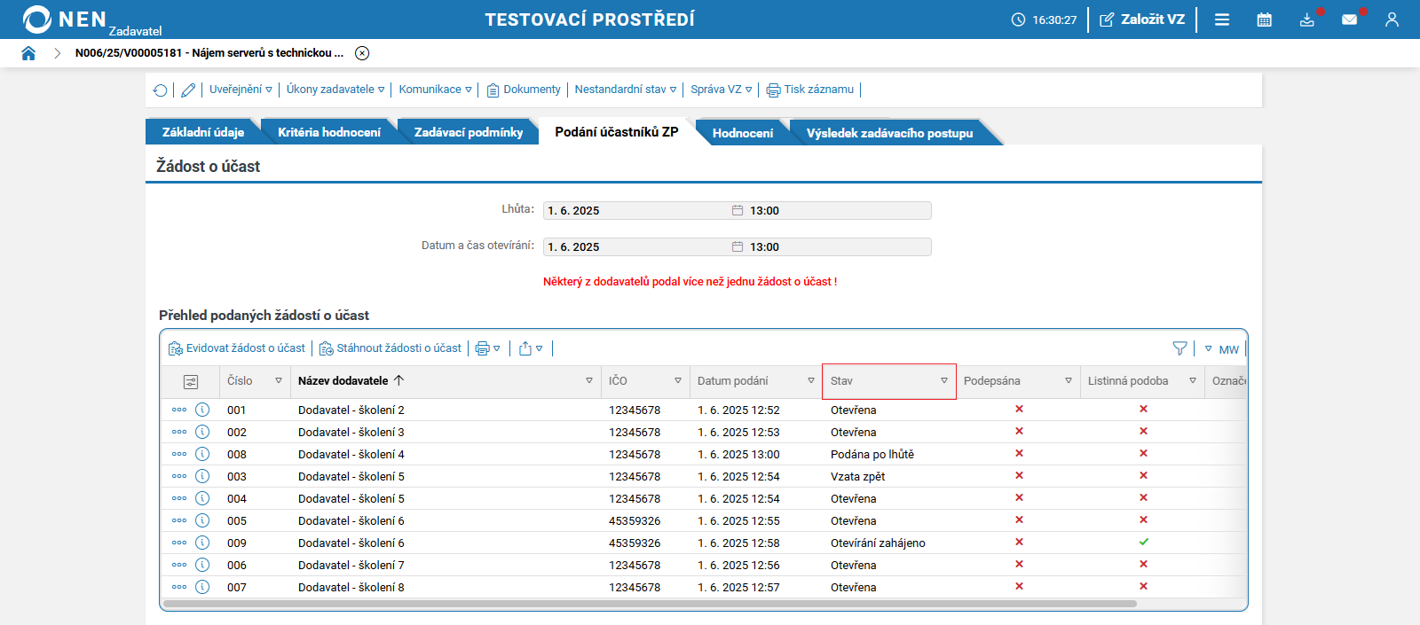
Task: Open row actions dots for row 008
Action: (179, 454)
